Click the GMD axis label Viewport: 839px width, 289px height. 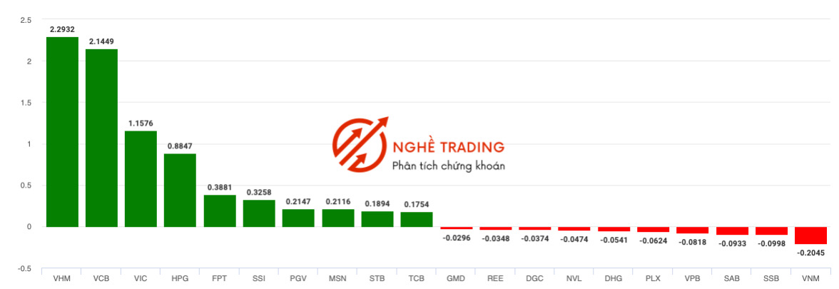(456, 279)
